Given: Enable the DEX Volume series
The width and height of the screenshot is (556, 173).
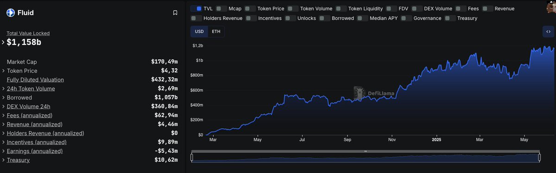Looking at the screenshot, I should click(x=417, y=8).
